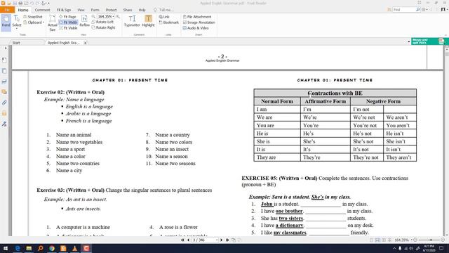This screenshot has height=253, width=449.
Task: Adjust the status bar zoom slider
Action: 430,240
